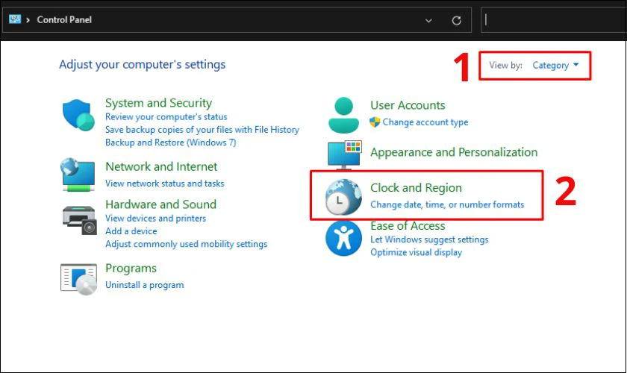
Task: Open System and Security category
Action: (x=158, y=103)
